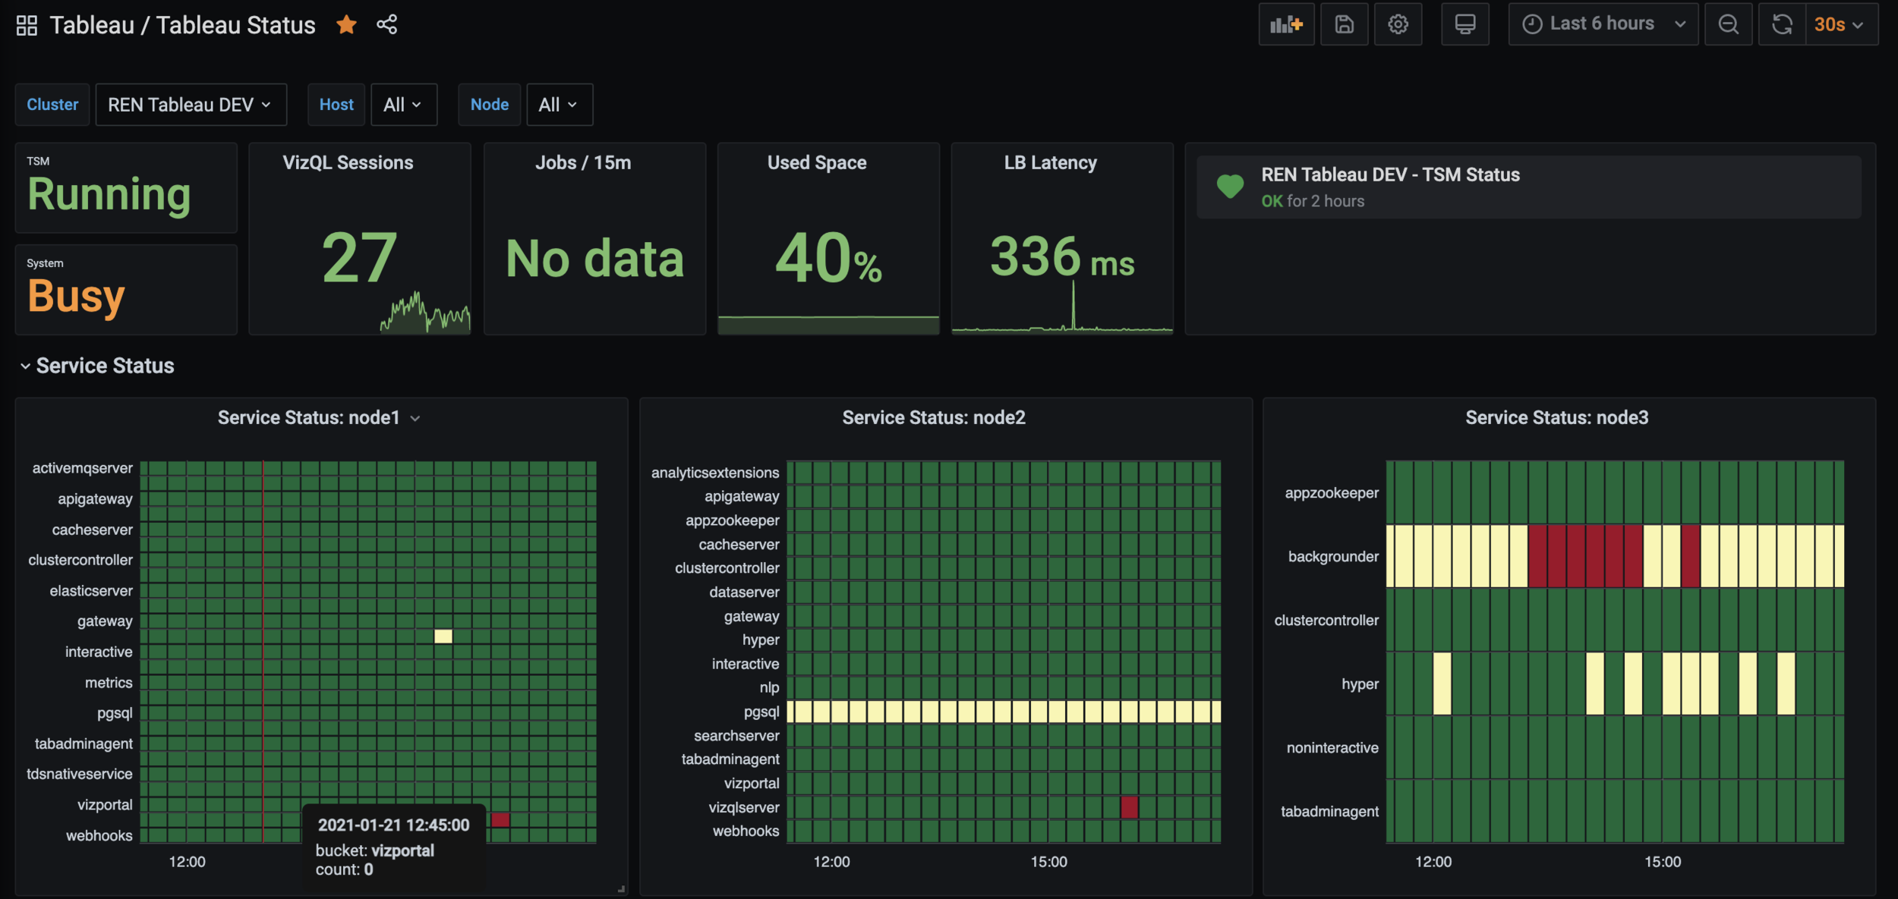Zoom out the time range

[x=1729, y=24]
